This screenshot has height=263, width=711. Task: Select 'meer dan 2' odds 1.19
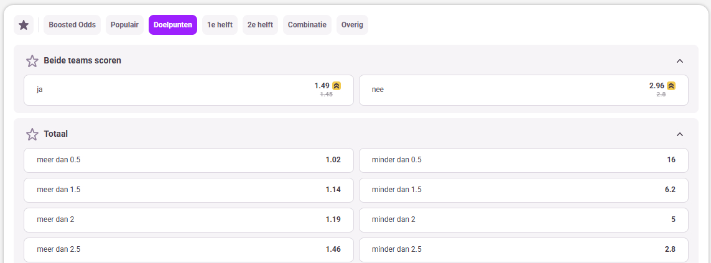(188, 220)
